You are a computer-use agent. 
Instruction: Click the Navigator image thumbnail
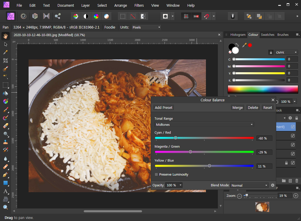262,207
